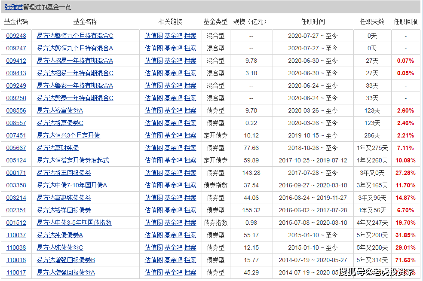Open fund 易方达恒兴3个月定开债
Screen dimensions: 423x281
68,135
